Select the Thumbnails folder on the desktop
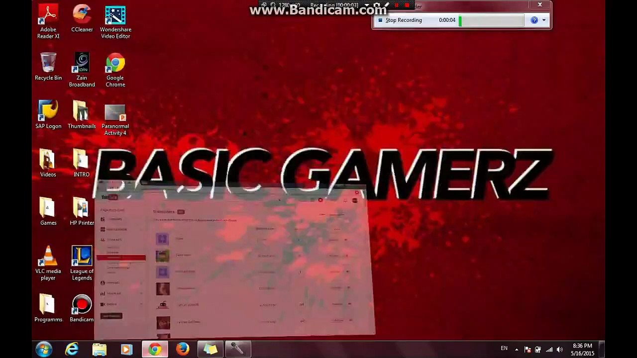This screenshot has height=358, width=637. pyautogui.click(x=82, y=115)
